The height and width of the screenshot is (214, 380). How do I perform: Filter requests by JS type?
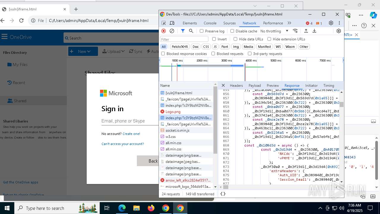(x=215, y=47)
